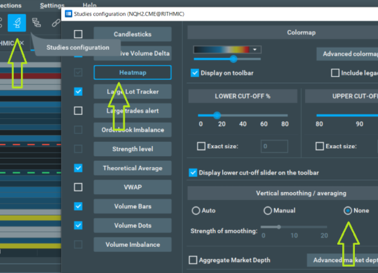
Task: Click the Studies configuration microscope icon
Action: coord(17,23)
